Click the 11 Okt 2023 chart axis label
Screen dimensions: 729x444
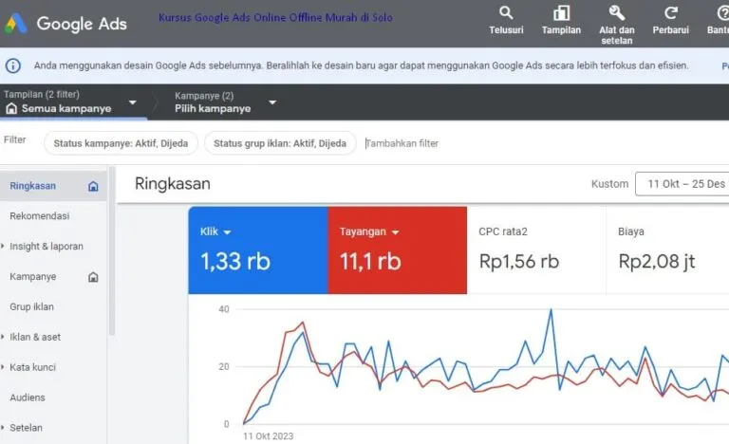click(x=269, y=436)
